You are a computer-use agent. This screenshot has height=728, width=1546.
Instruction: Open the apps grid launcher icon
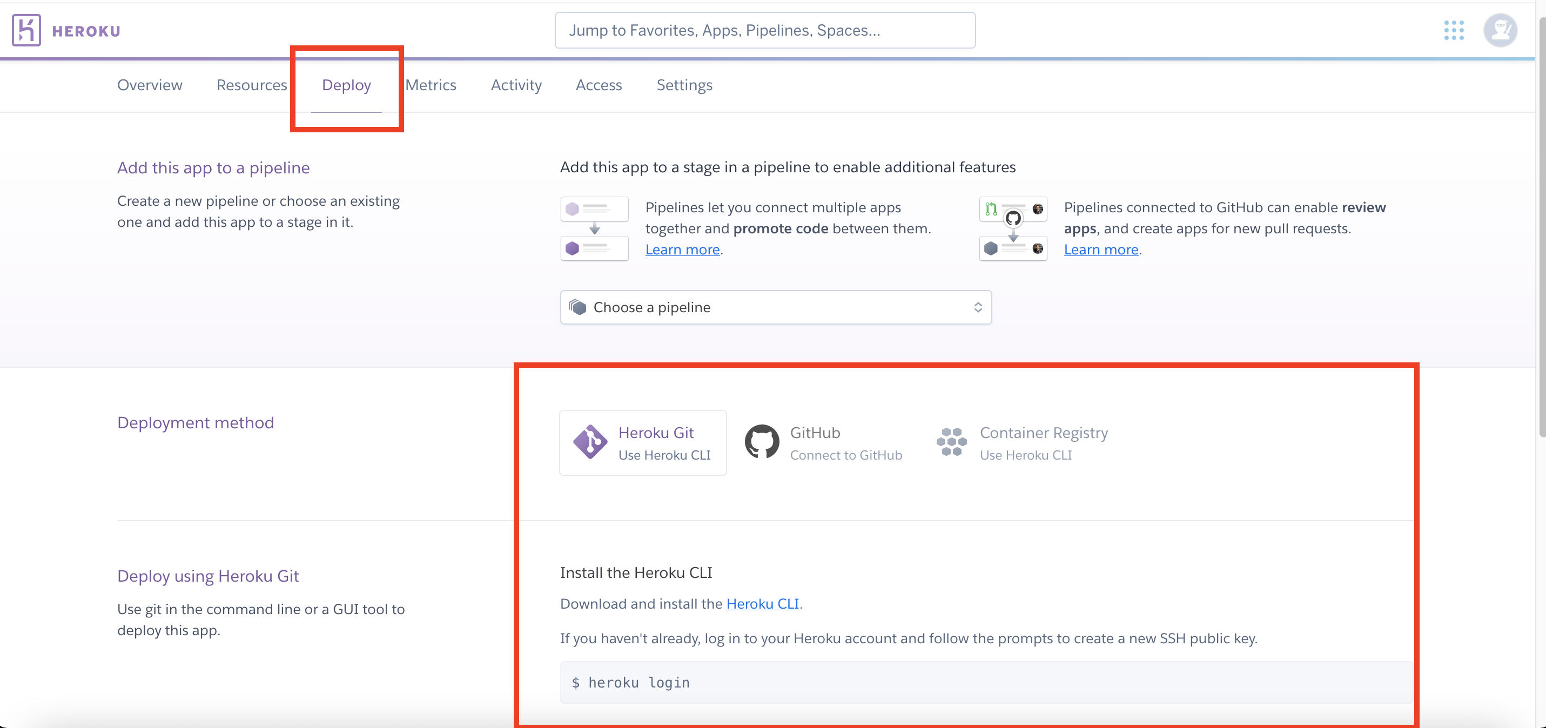(1454, 30)
